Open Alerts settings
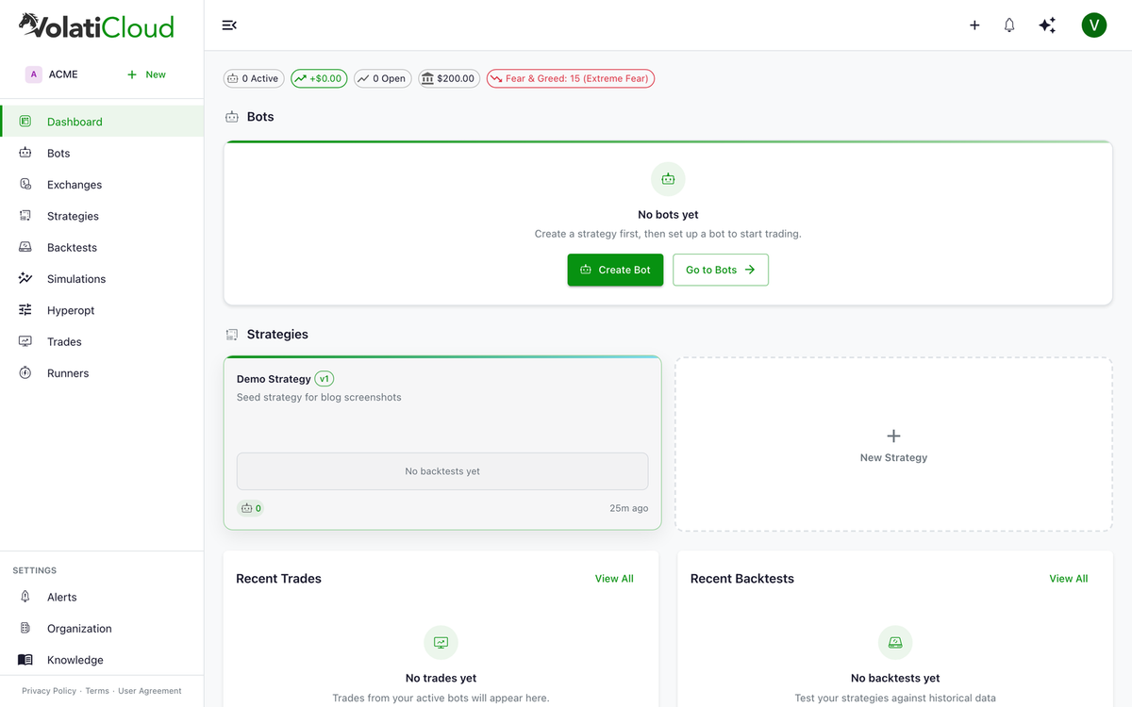Screen dimensions: 1132x707 coord(102,597)
